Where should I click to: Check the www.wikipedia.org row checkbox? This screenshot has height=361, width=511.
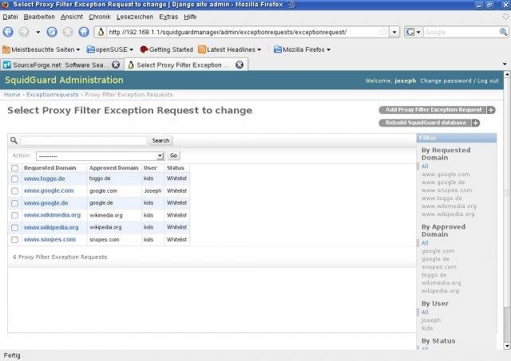pyautogui.click(x=14, y=228)
